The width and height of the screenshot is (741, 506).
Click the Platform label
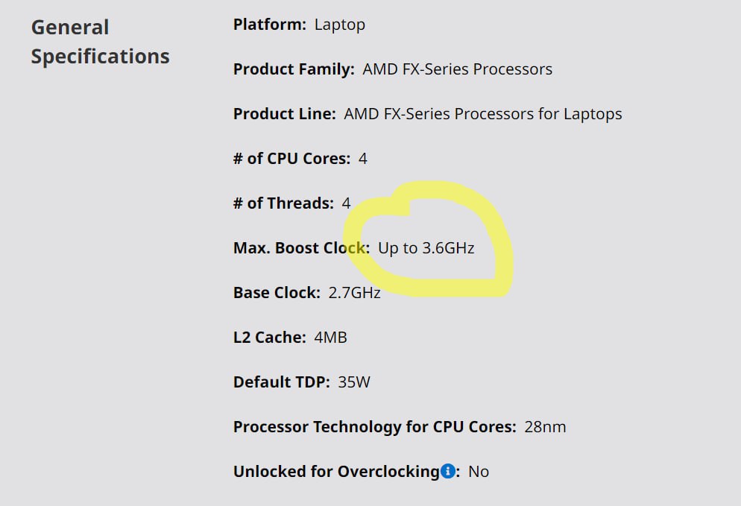pyautogui.click(x=270, y=24)
